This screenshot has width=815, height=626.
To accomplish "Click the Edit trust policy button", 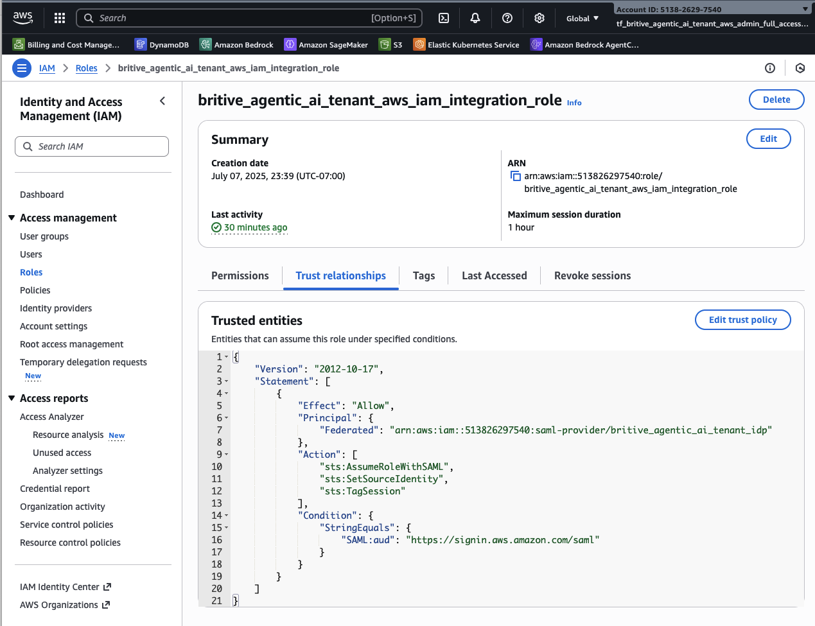I will [x=742, y=320].
